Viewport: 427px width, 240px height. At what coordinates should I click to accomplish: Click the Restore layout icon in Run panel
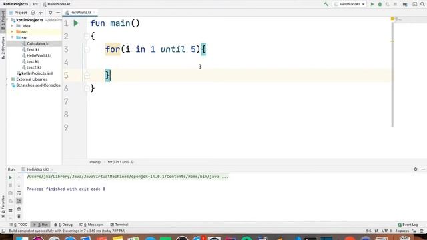tap(11, 211)
